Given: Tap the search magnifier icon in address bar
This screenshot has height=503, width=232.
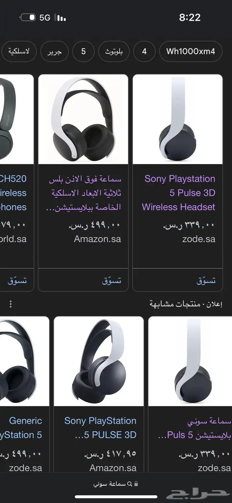Looking at the screenshot, I should coord(129,484).
